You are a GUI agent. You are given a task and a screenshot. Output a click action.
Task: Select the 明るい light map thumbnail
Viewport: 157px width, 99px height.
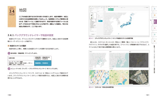click(99, 60)
